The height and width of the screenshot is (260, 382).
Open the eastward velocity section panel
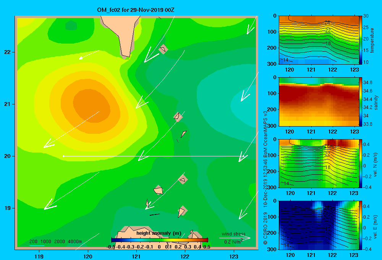click(x=319, y=225)
